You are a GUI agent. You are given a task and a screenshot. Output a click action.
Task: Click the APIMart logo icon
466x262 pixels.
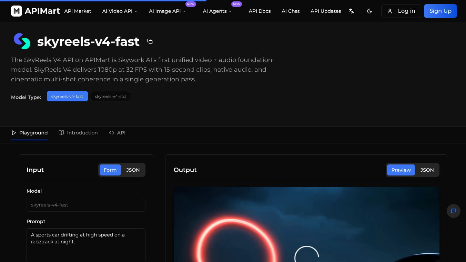(x=17, y=11)
